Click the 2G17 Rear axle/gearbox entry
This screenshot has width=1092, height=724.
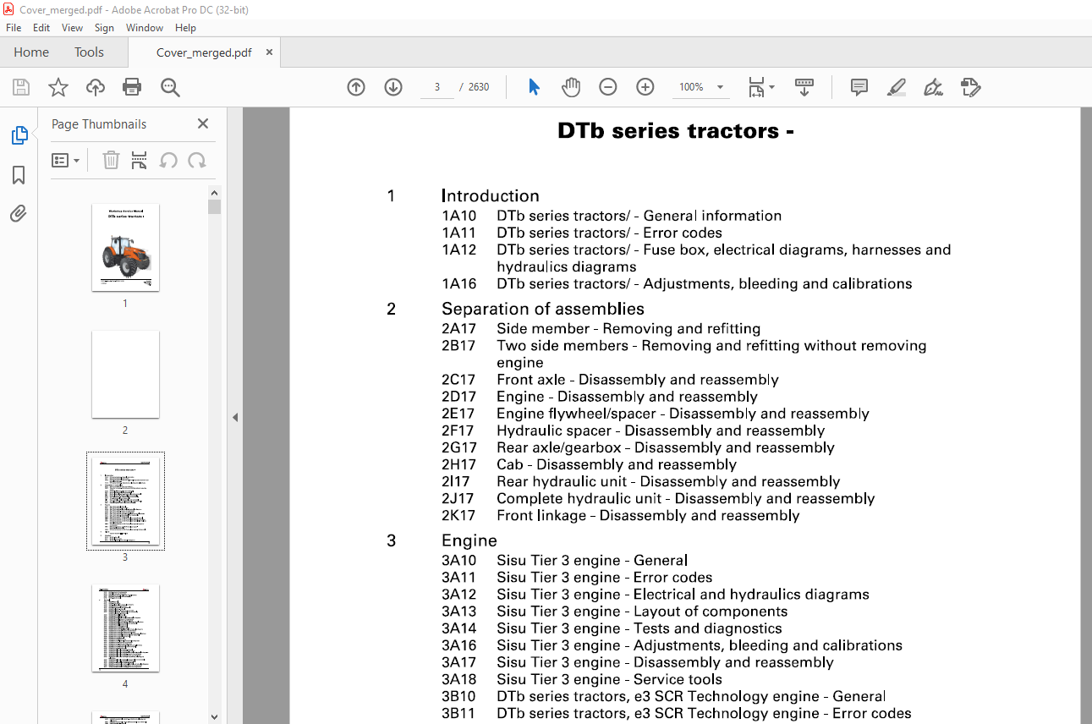click(x=638, y=447)
